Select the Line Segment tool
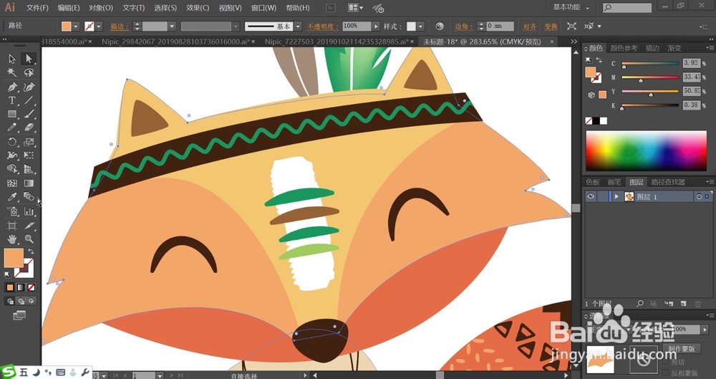The image size is (716, 379). (29, 100)
